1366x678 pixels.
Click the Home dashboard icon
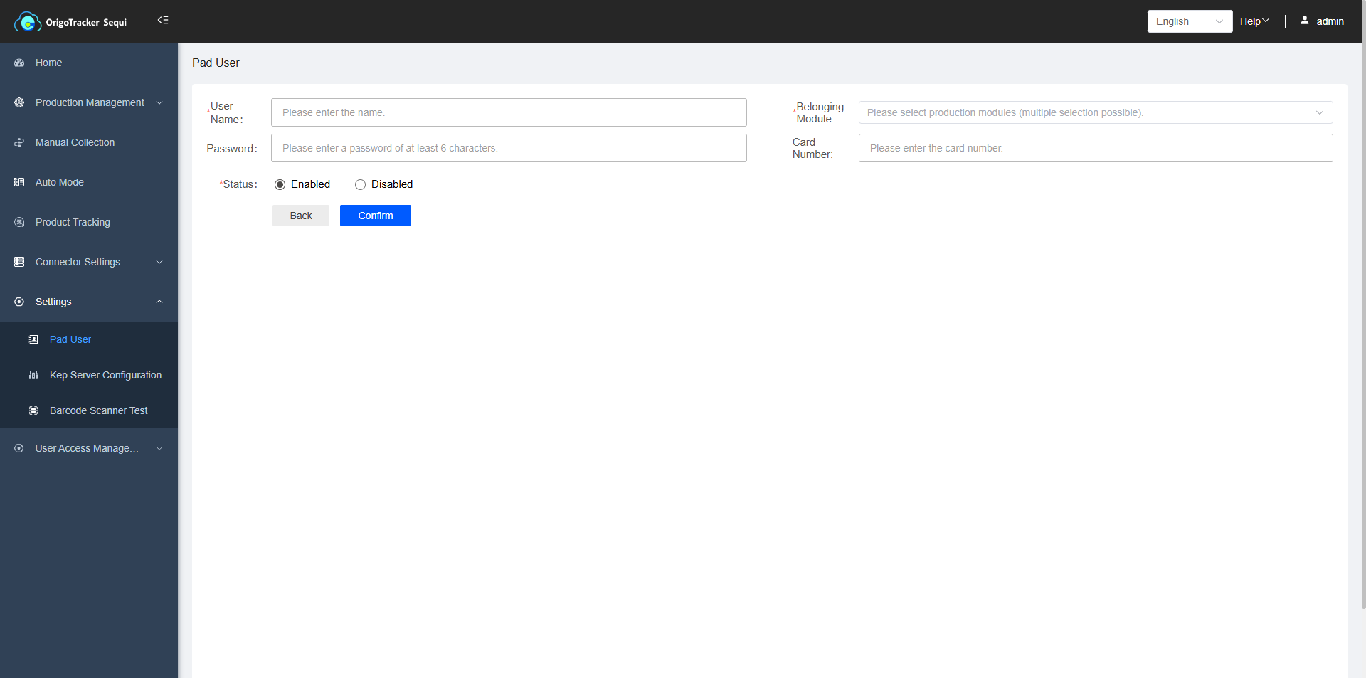point(19,63)
